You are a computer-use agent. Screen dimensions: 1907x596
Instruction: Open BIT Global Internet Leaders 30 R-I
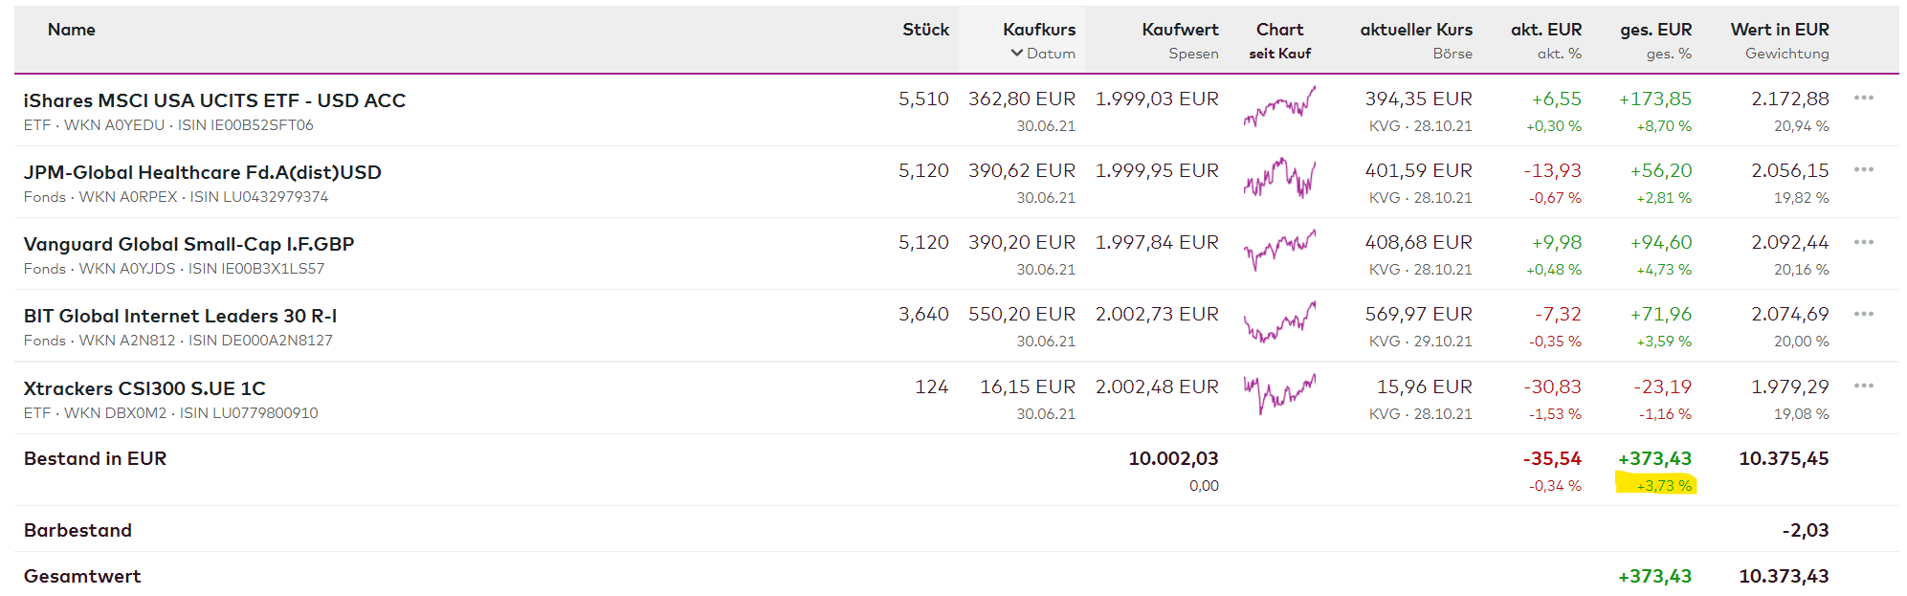tap(180, 316)
